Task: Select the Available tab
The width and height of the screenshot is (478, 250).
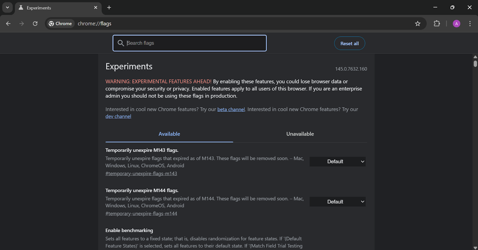Action: coord(169,134)
